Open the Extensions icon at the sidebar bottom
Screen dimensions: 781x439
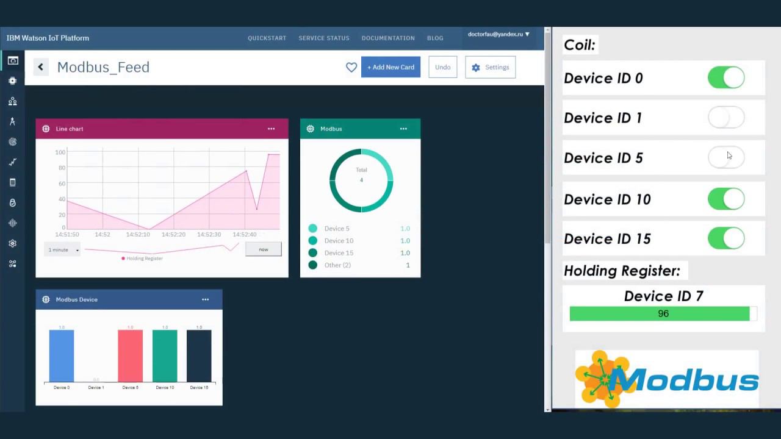click(12, 264)
